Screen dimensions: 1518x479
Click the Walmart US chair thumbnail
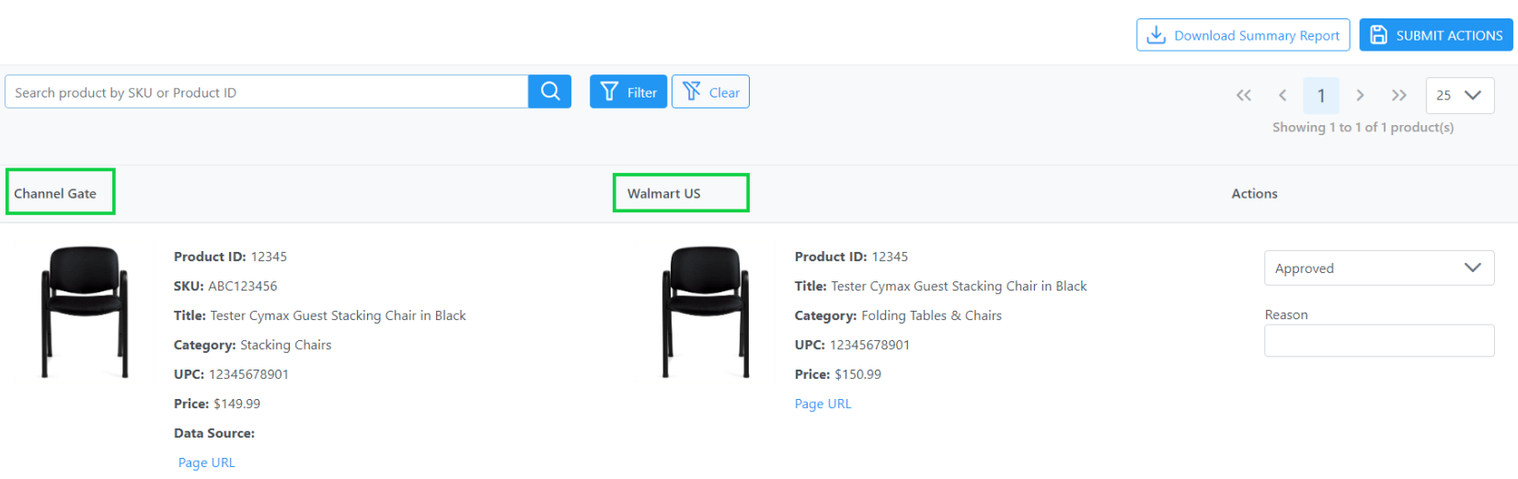pos(706,312)
